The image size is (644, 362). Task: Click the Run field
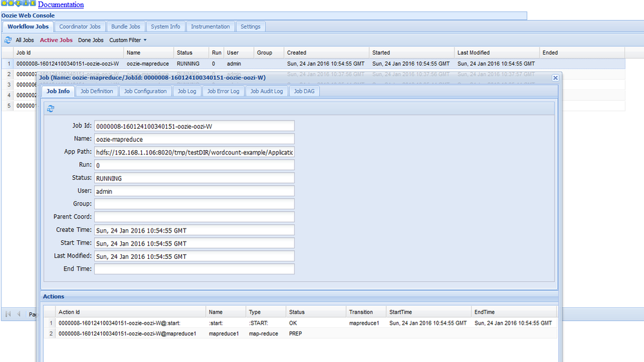(x=194, y=165)
